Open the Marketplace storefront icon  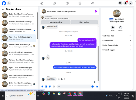pos(80,3)
